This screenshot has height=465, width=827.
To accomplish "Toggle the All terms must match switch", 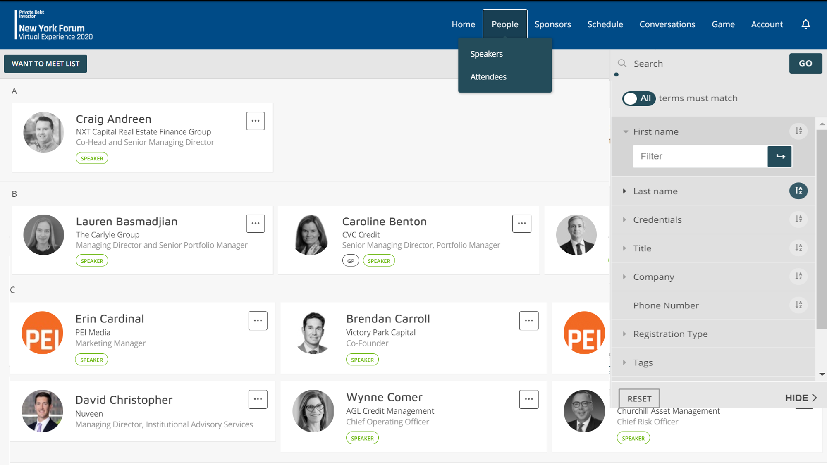I will [x=638, y=98].
